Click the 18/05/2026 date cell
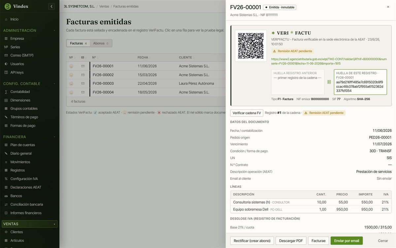This screenshot has width=396, height=248. coord(147,92)
